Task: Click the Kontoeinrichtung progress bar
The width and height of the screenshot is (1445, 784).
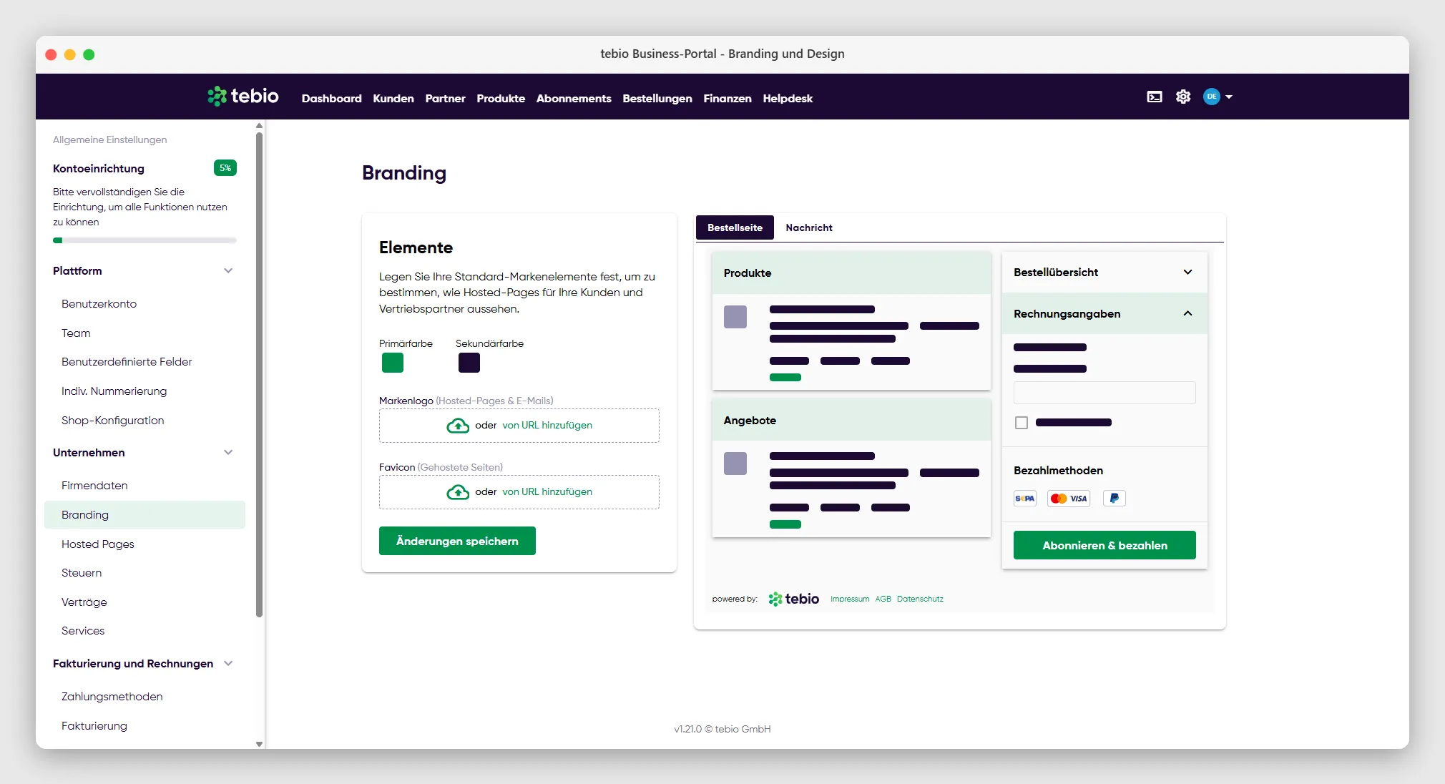Action: pos(144,240)
